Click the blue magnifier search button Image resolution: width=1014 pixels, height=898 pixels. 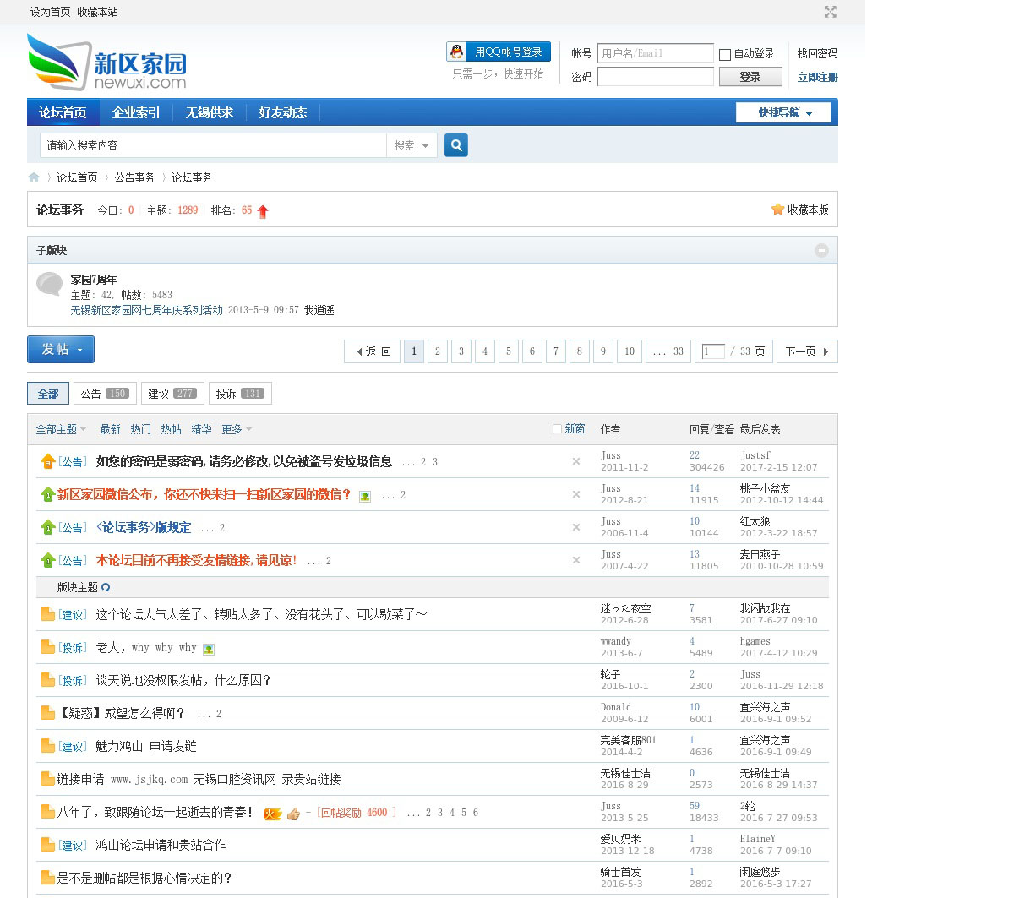[456, 145]
